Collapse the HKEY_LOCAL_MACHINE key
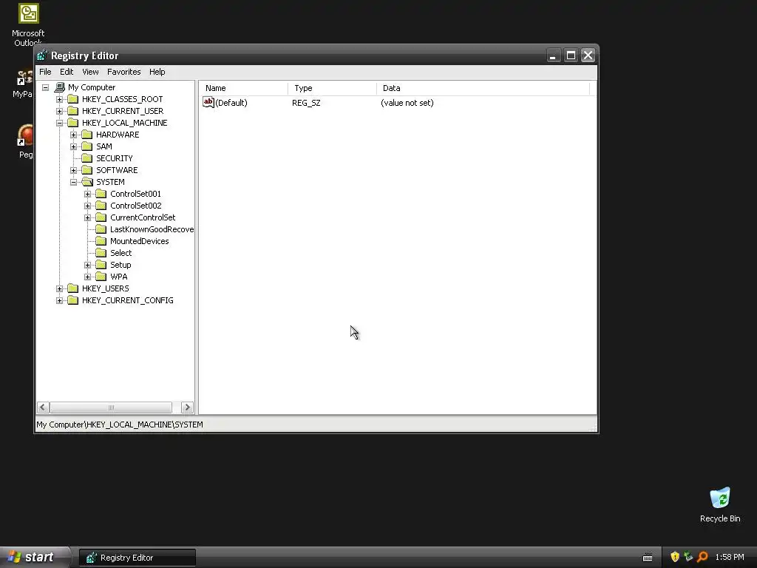757x568 pixels. [59, 123]
